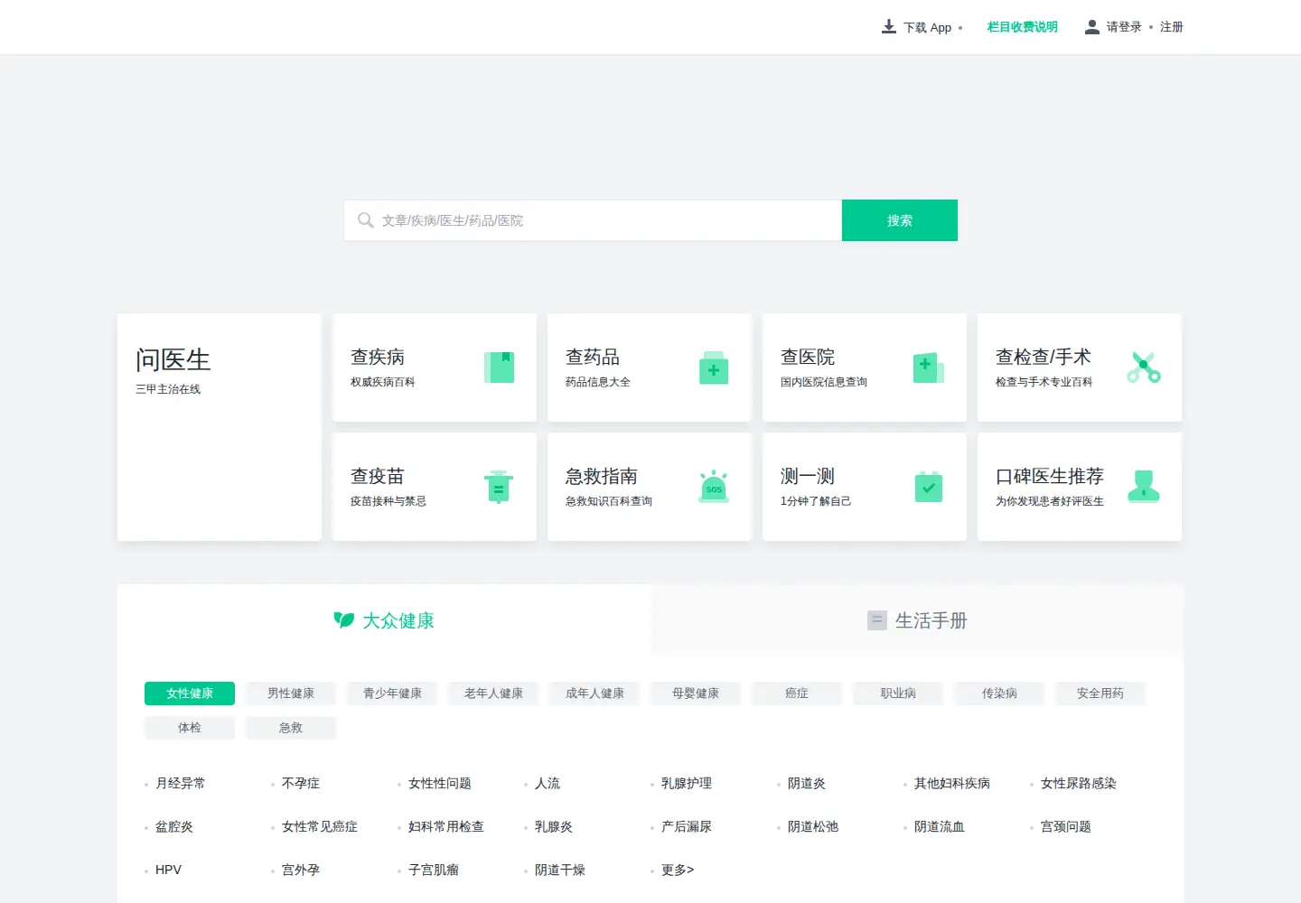Click the 查检查/手术 scissors icon

point(1144,368)
